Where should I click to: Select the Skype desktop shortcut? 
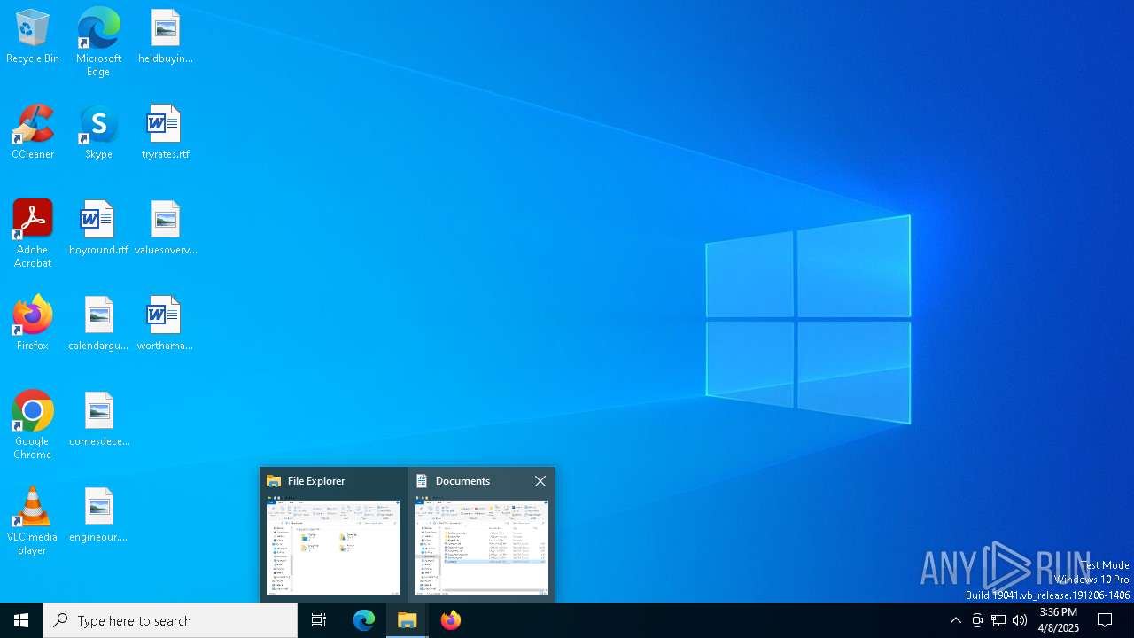pyautogui.click(x=98, y=133)
